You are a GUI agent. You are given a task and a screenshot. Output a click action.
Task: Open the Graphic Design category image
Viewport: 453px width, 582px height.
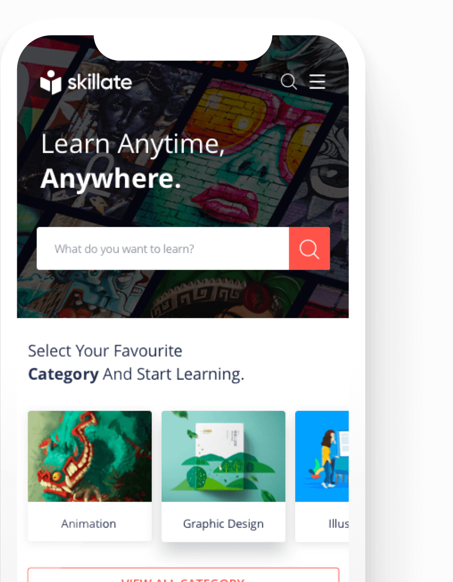223,456
